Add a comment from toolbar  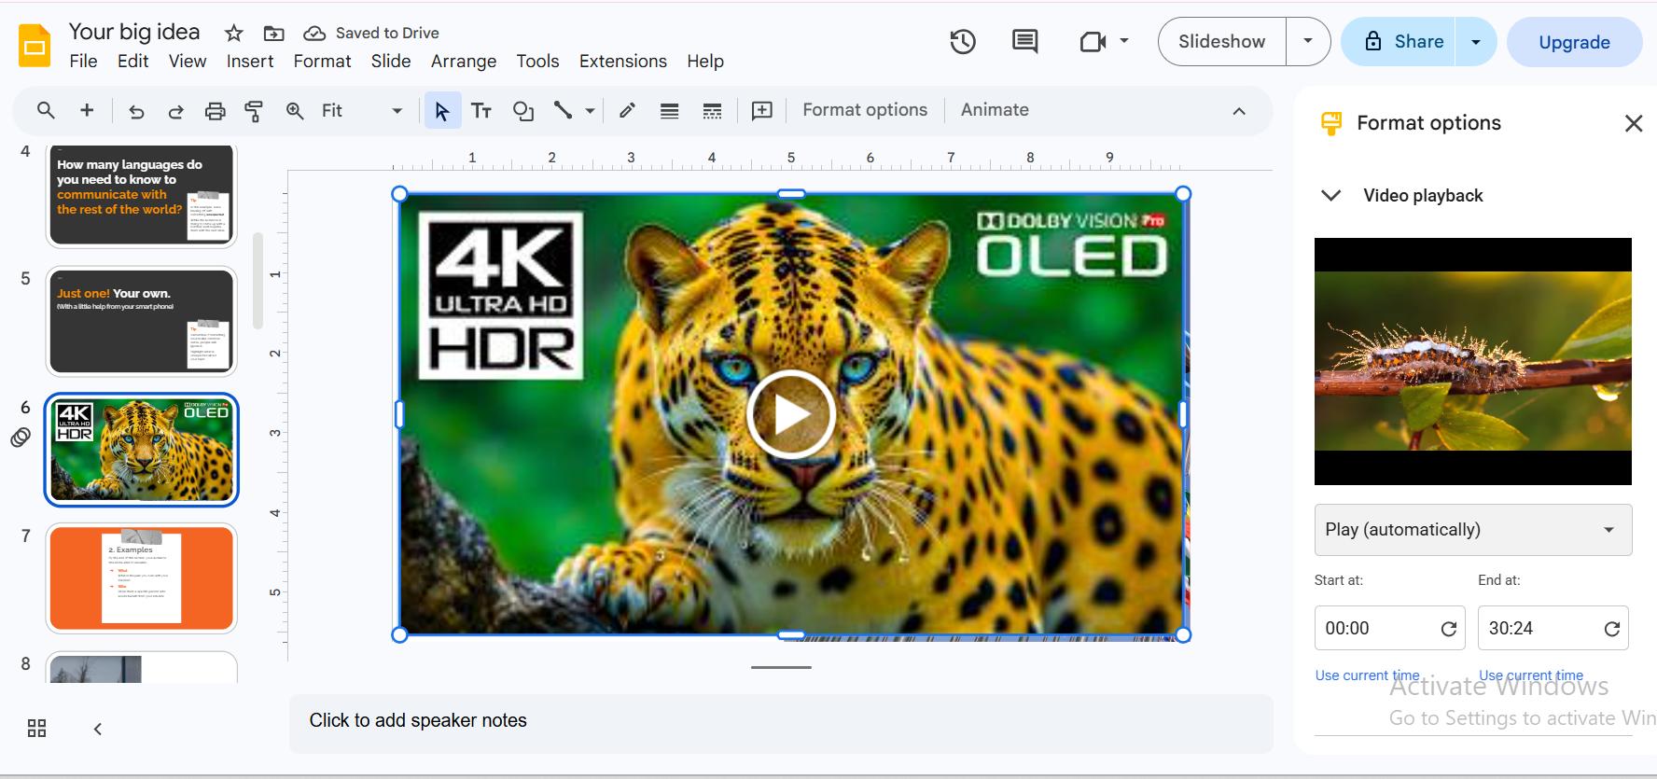(x=762, y=110)
